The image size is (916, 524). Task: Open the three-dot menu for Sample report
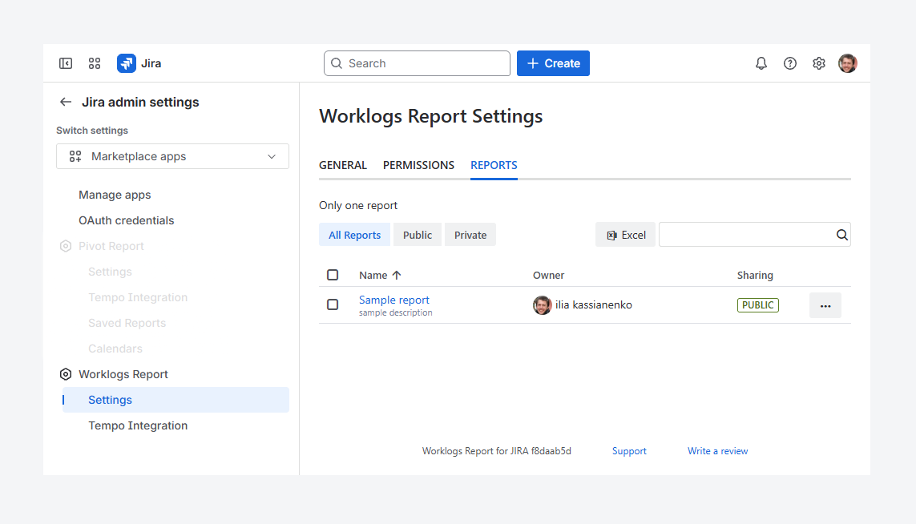(x=825, y=305)
